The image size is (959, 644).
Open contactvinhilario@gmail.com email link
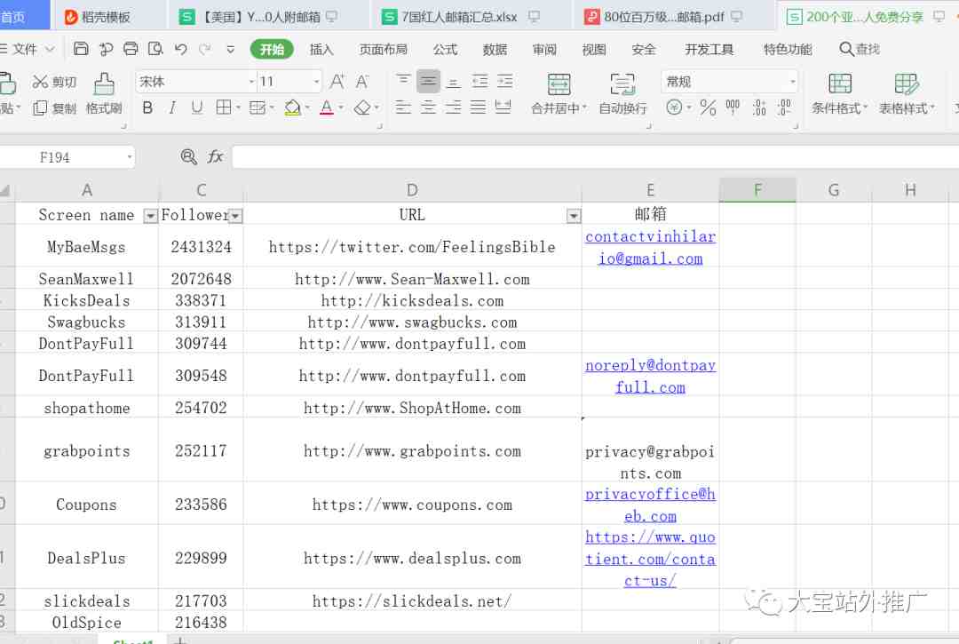click(x=650, y=247)
